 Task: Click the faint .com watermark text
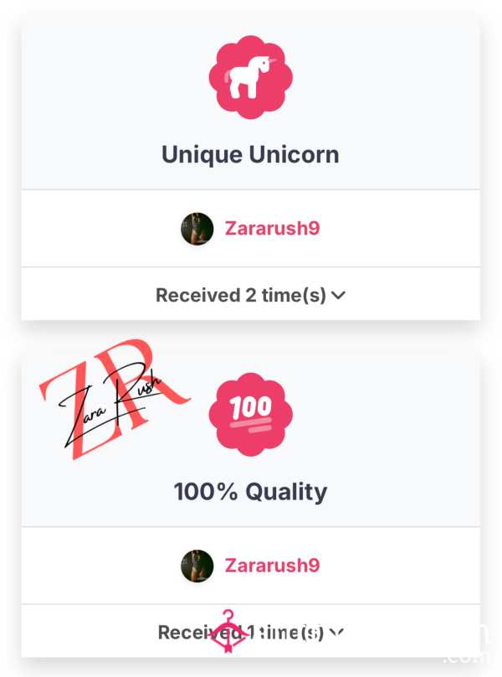467,657
